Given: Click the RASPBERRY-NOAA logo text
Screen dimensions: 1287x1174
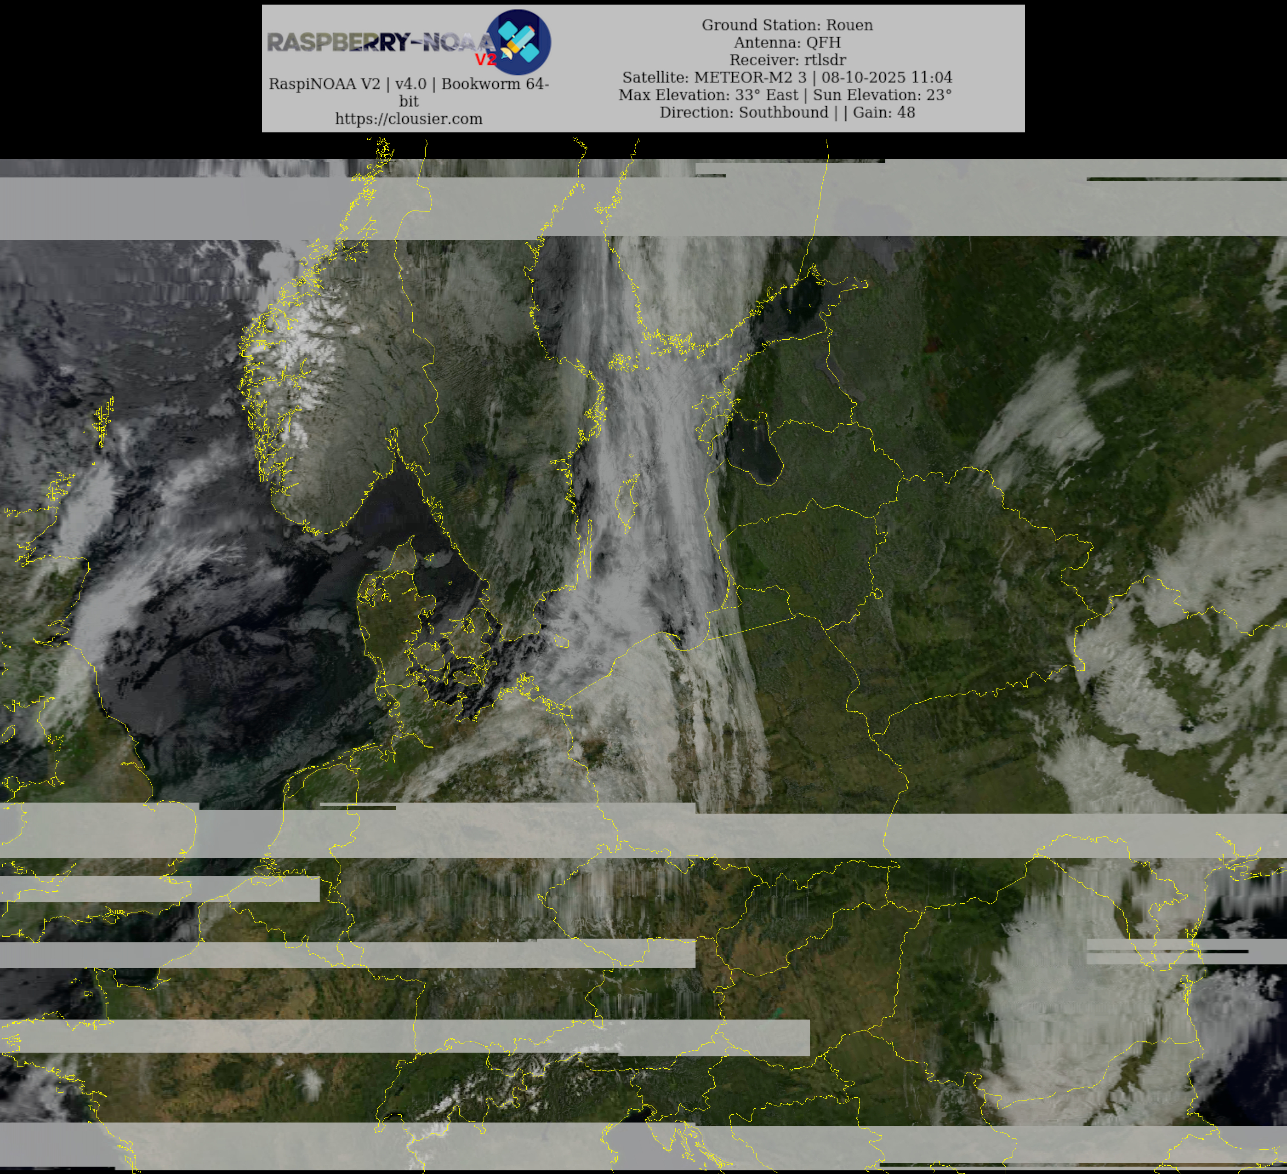Looking at the screenshot, I should click(x=380, y=42).
